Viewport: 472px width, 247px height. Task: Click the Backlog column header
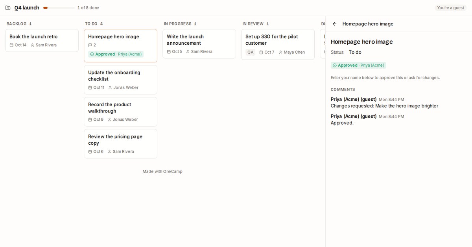click(x=19, y=24)
